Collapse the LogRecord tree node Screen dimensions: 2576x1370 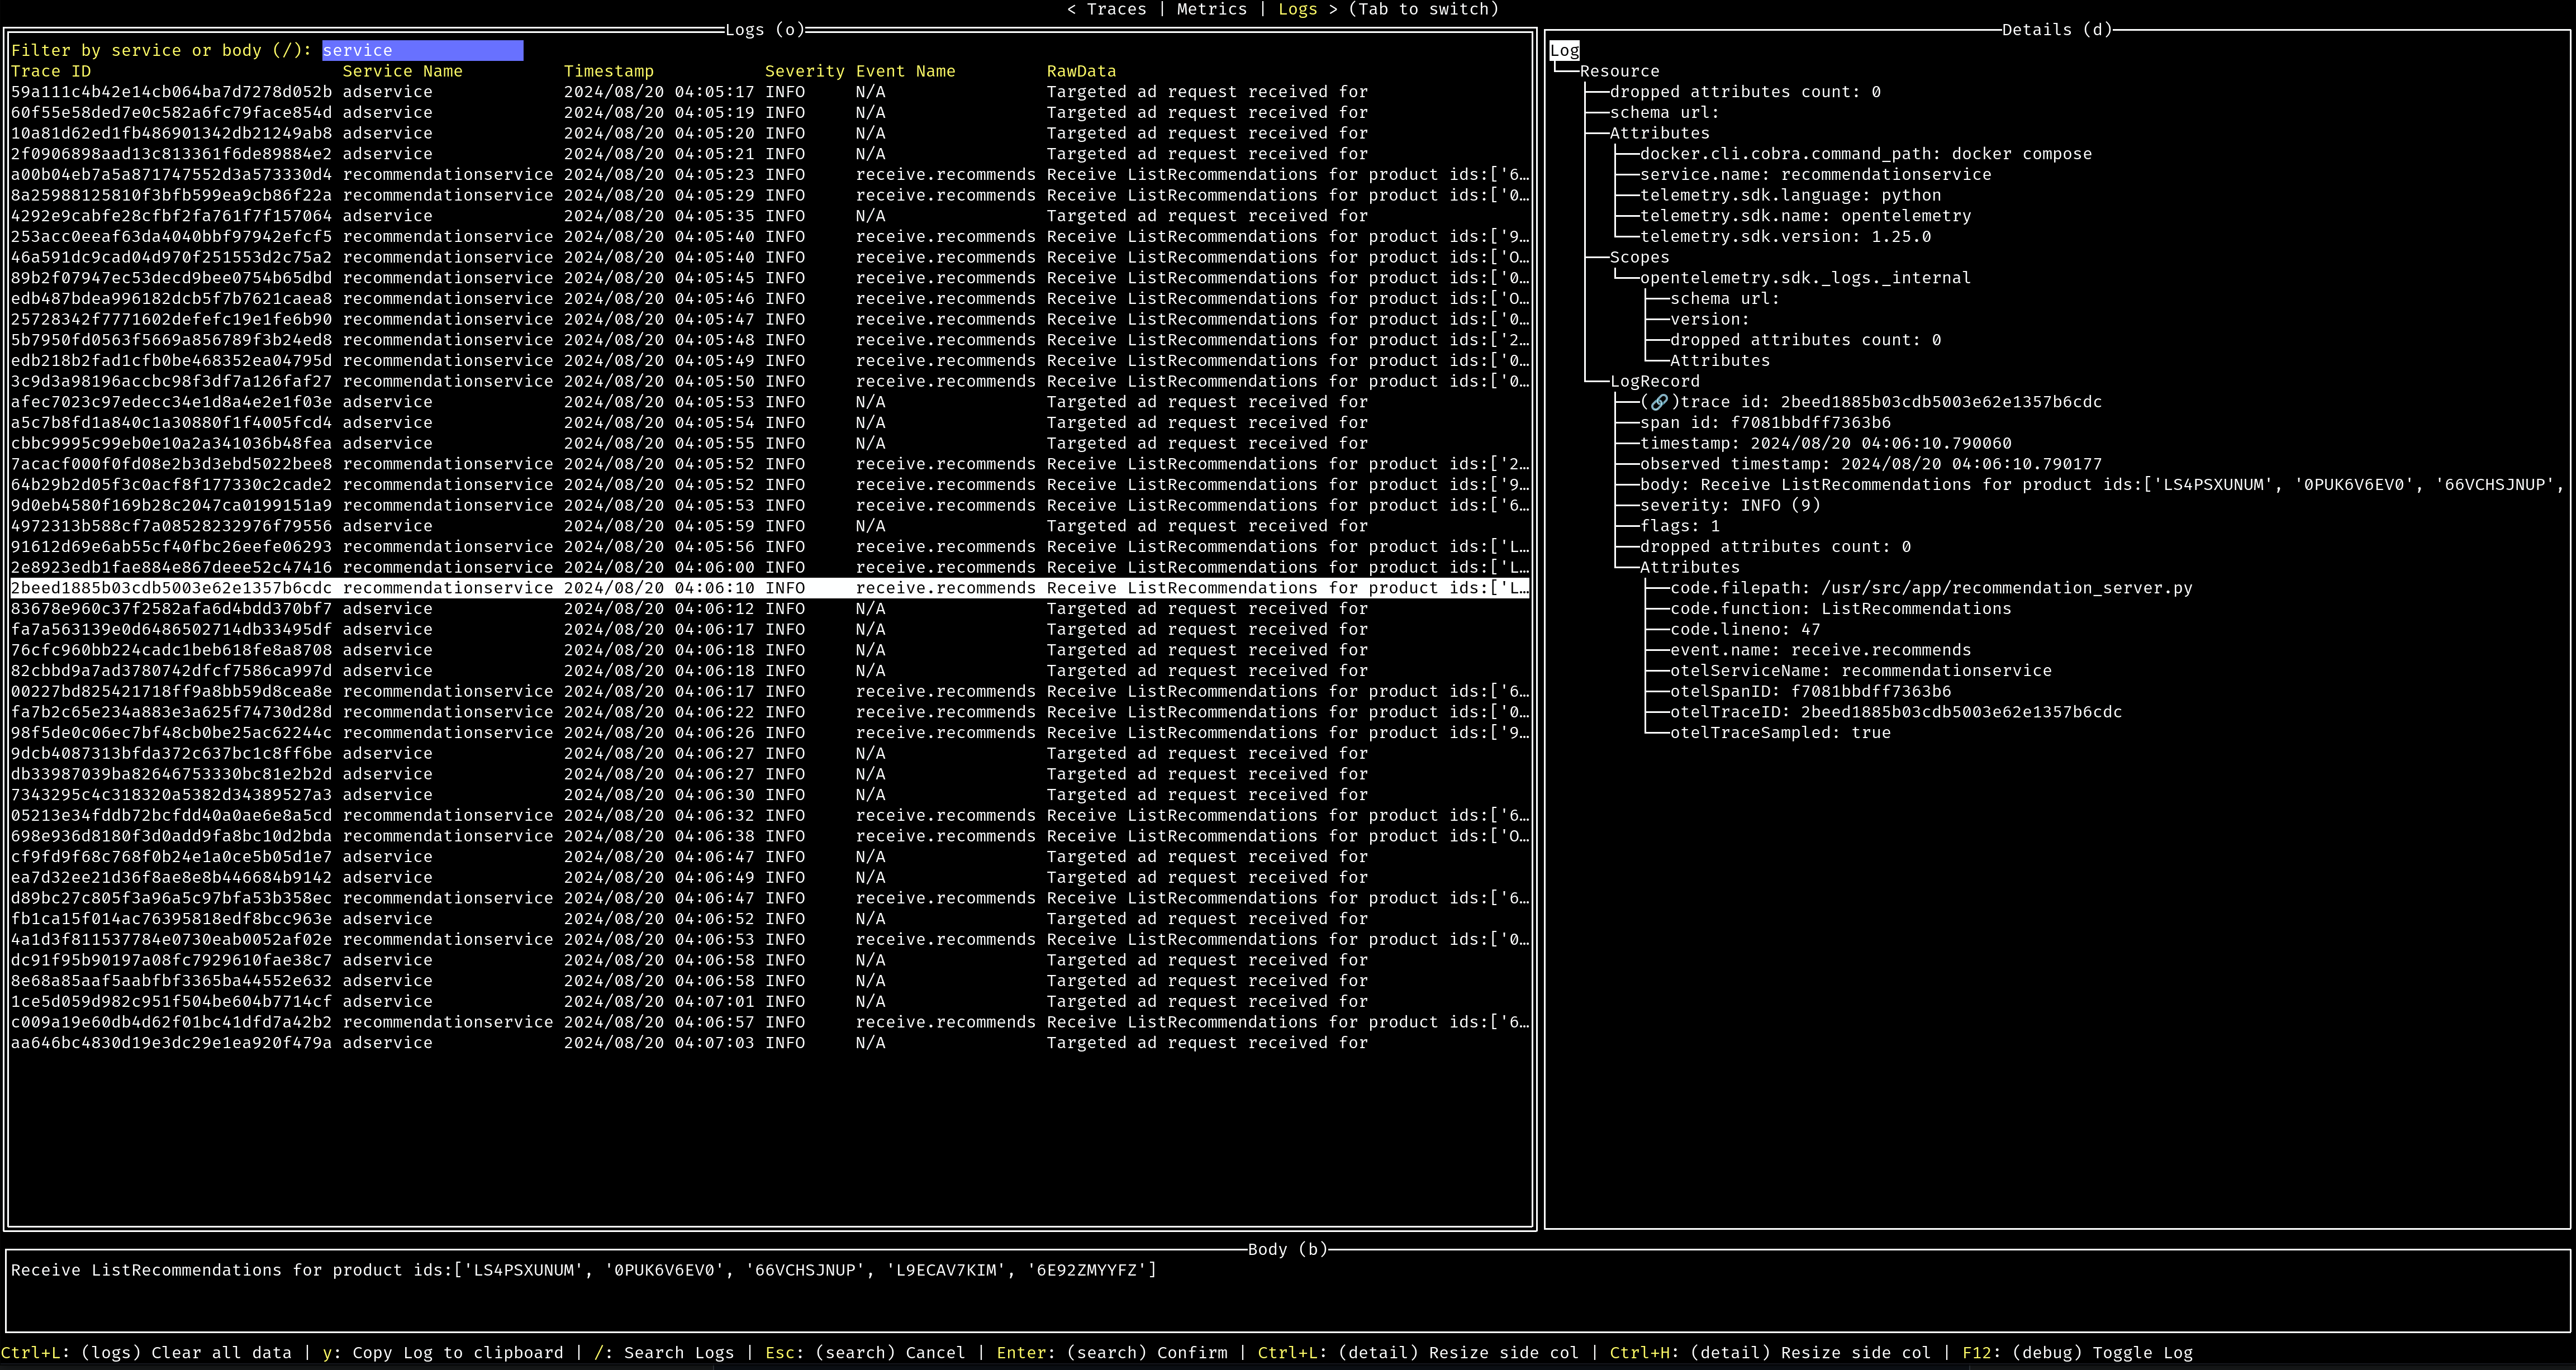(x=1654, y=381)
